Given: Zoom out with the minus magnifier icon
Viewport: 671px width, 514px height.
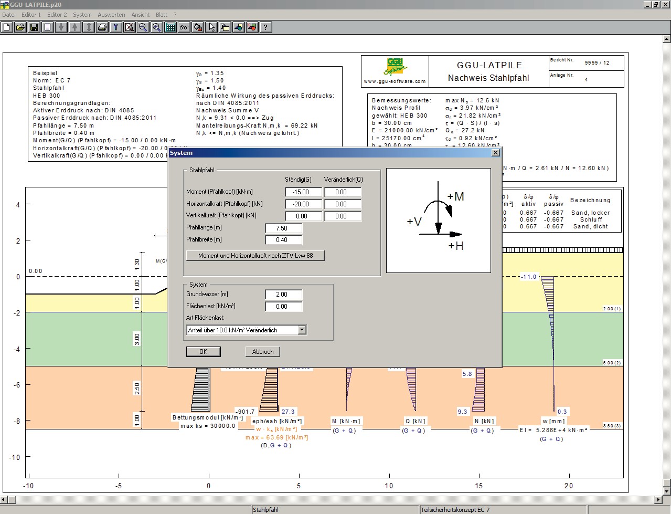Looking at the screenshot, I should pyautogui.click(x=143, y=27).
